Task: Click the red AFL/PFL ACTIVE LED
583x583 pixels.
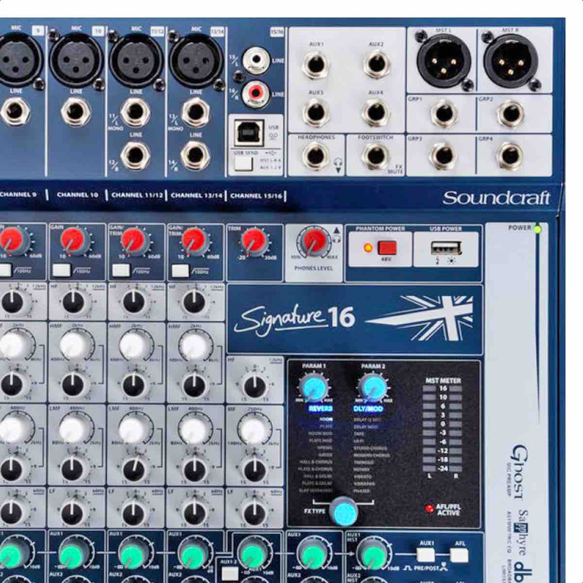Action: coord(429,509)
